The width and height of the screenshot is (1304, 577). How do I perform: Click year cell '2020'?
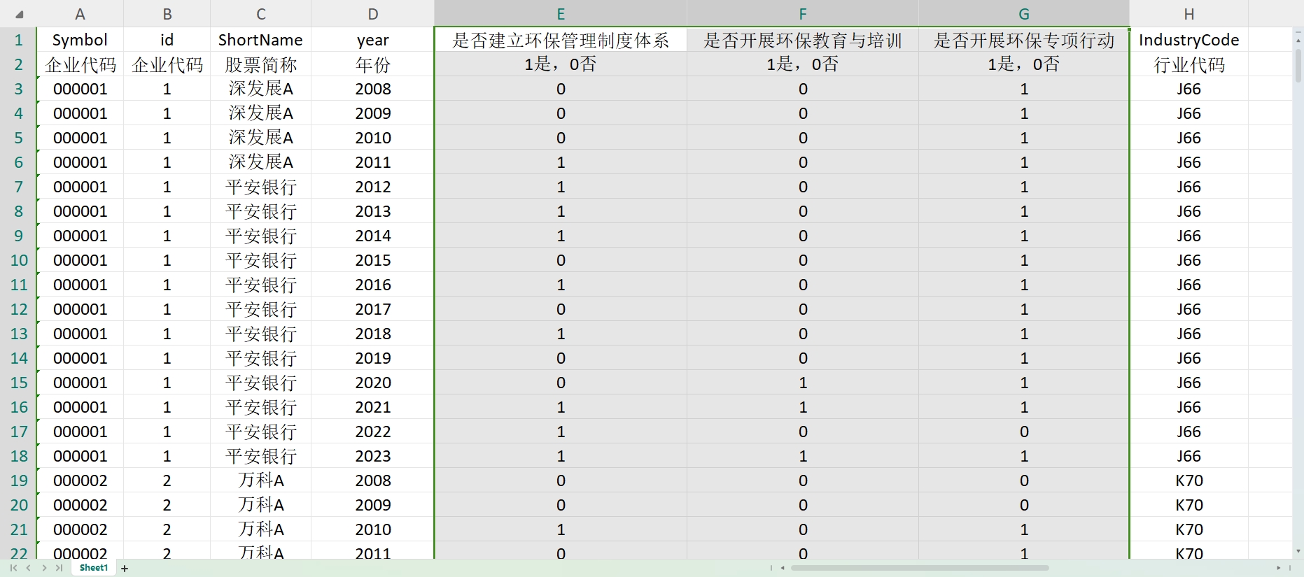[373, 383]
